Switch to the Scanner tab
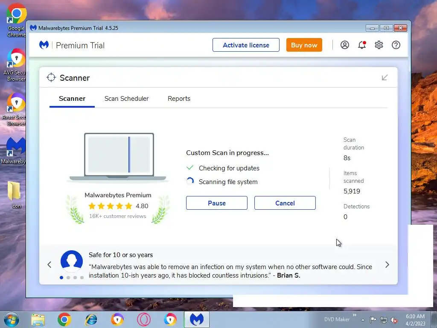The width and height of the screenshot is (437, 328). tap(72, 99)
